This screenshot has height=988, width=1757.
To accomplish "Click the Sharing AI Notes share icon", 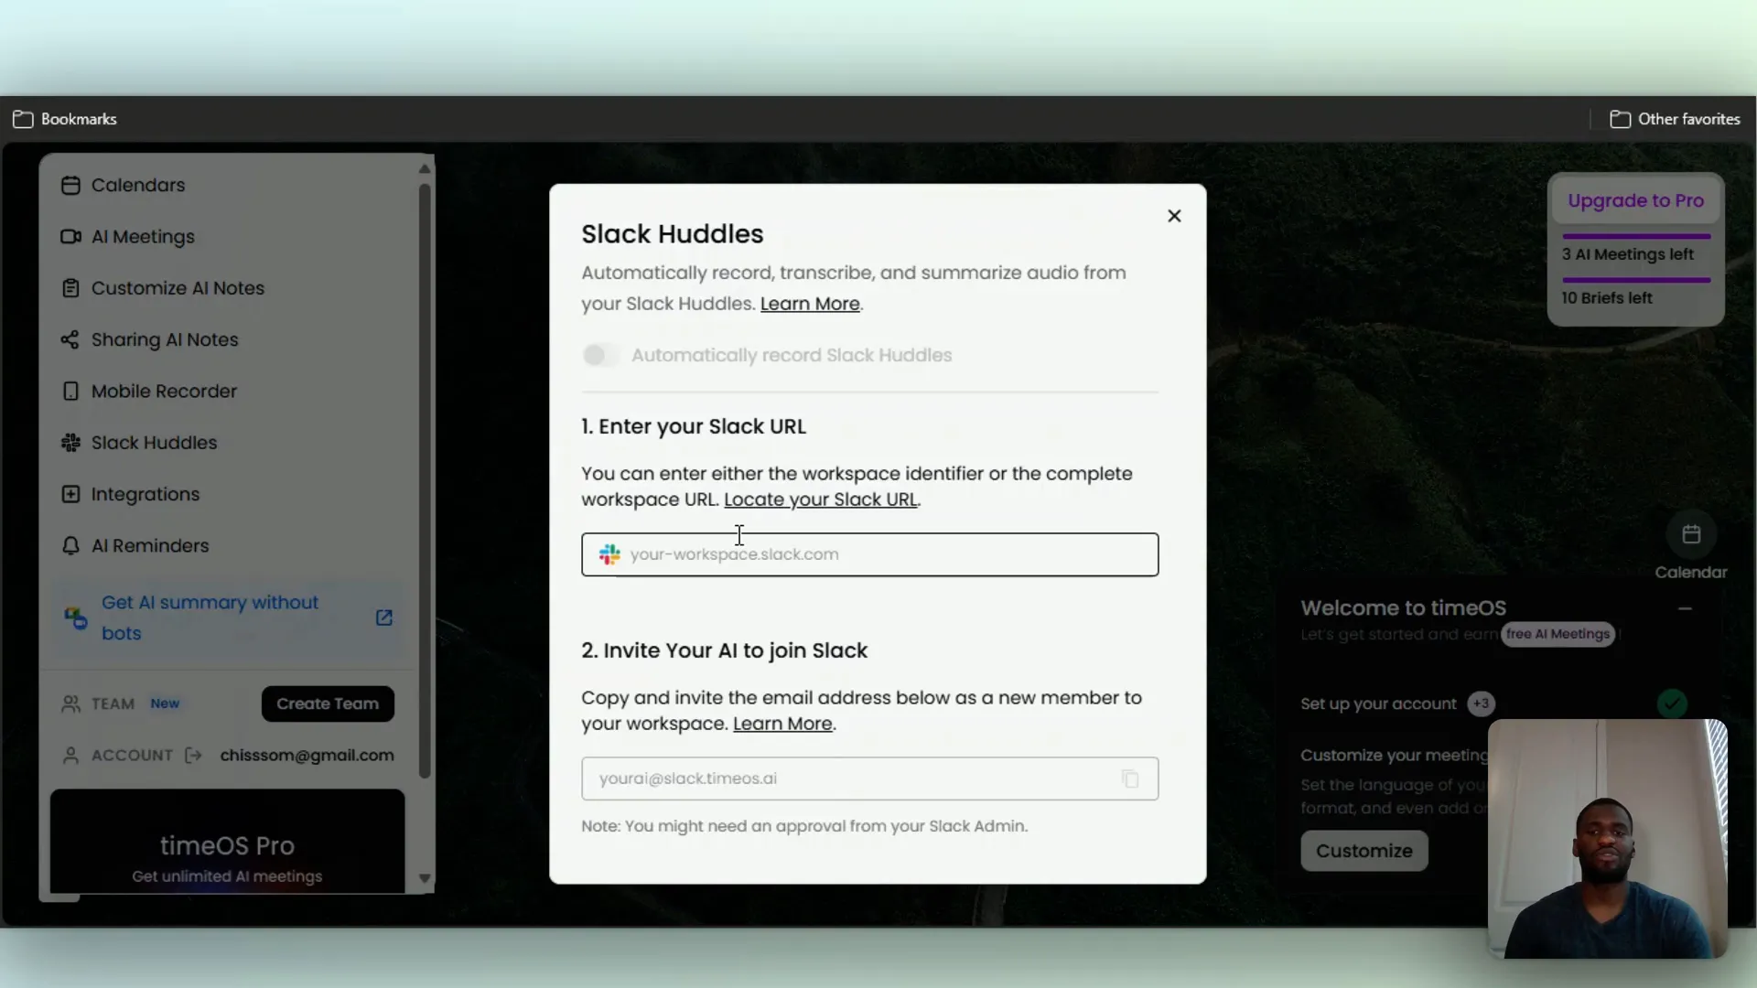I will tap(70, 340).
